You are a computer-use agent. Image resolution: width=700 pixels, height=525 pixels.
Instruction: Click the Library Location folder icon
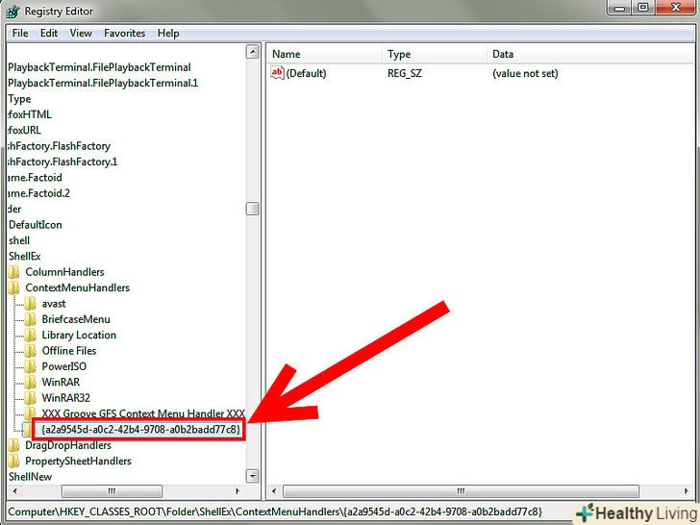[31, 335]
